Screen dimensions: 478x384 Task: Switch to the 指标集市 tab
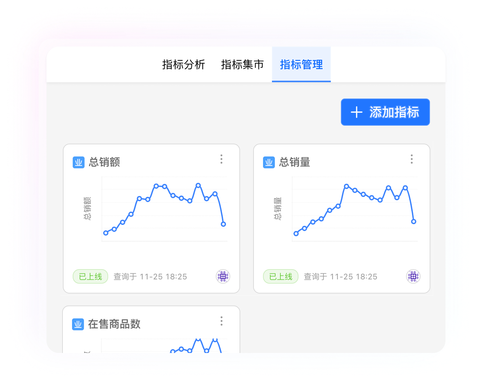pos(242,65)
